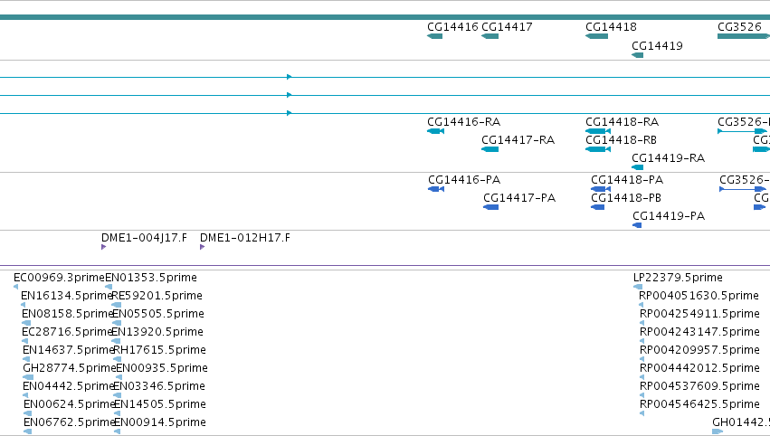Click EST GH28774.5prime
Viewport: 770px width, 436px height.
tap(70, 369)
